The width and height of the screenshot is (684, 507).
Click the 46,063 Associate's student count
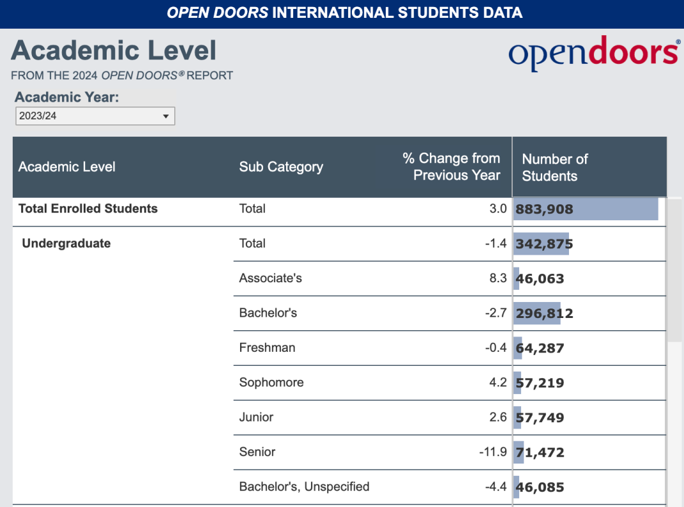pos(540,278)
